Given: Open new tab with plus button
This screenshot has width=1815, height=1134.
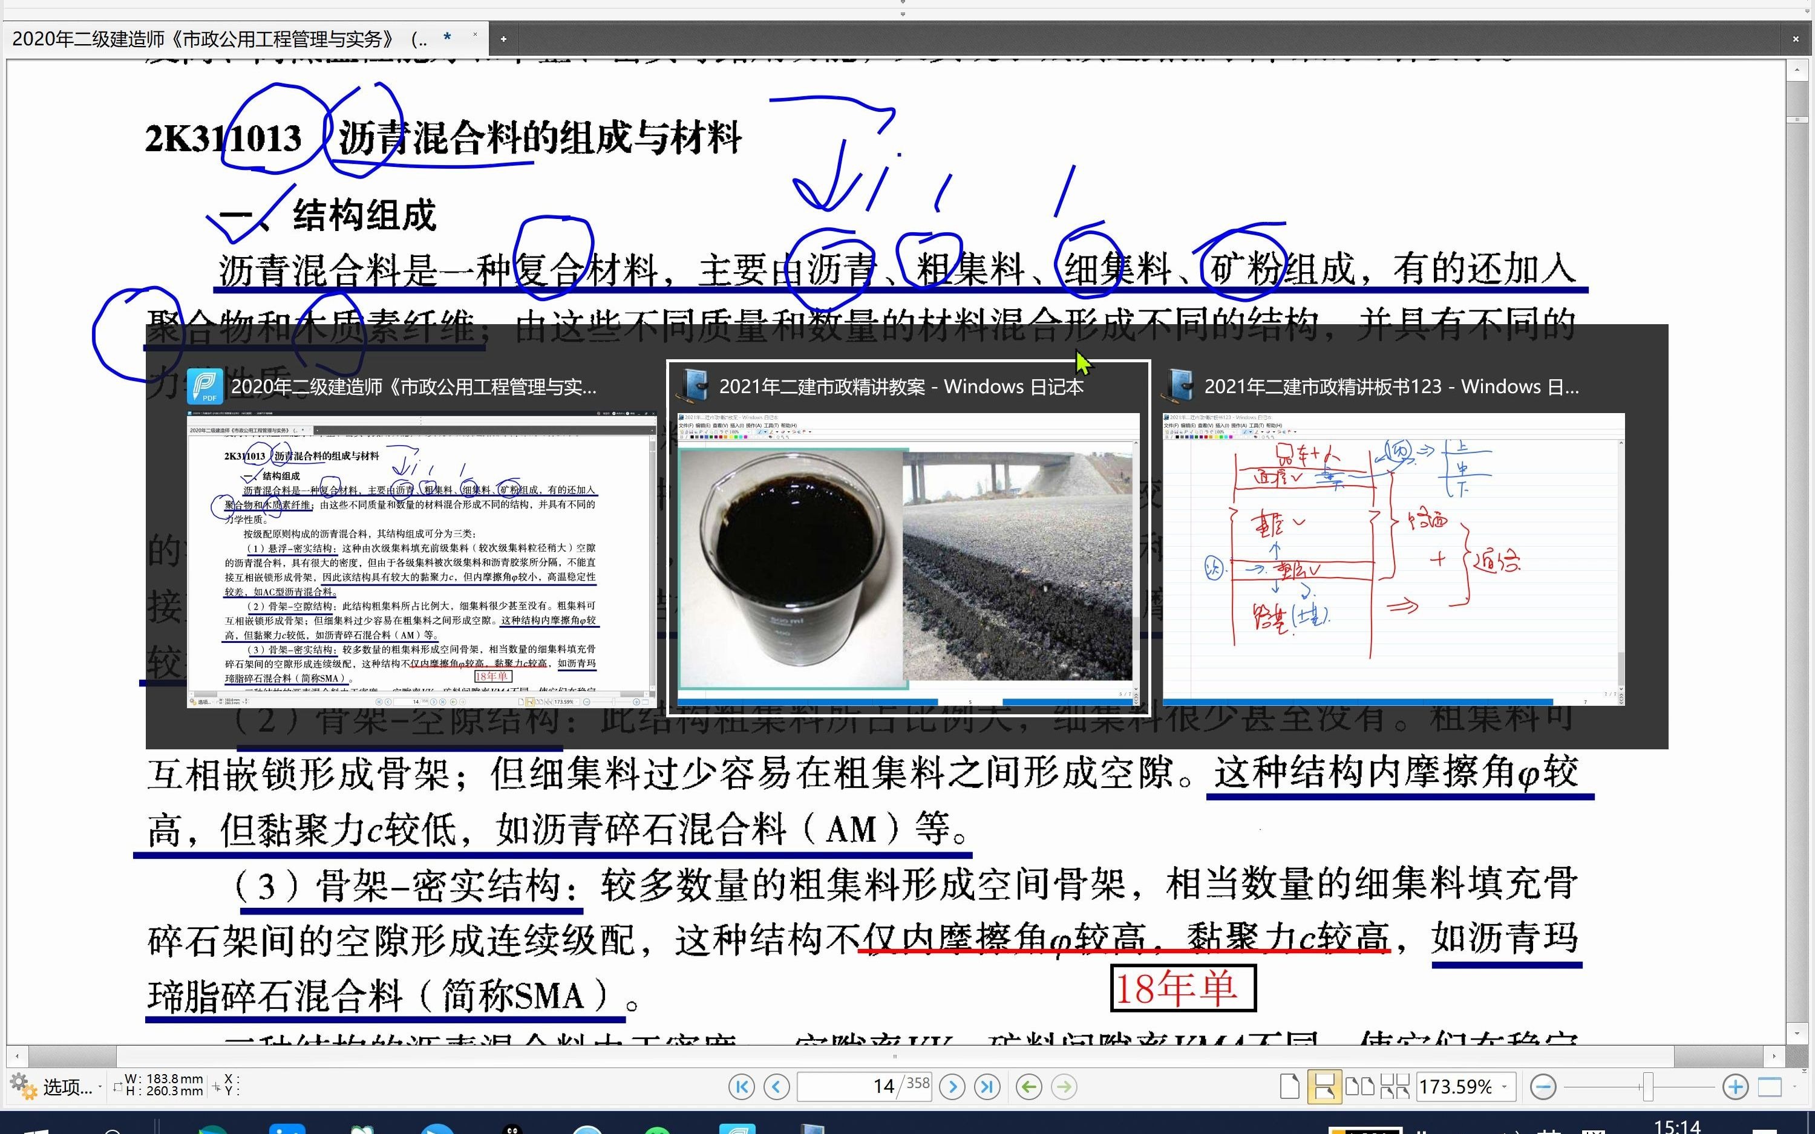Looking at the screenshot, I should coord(503,38).
